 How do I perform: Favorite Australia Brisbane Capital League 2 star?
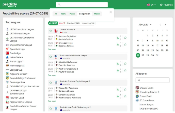(x=51, y=83)
